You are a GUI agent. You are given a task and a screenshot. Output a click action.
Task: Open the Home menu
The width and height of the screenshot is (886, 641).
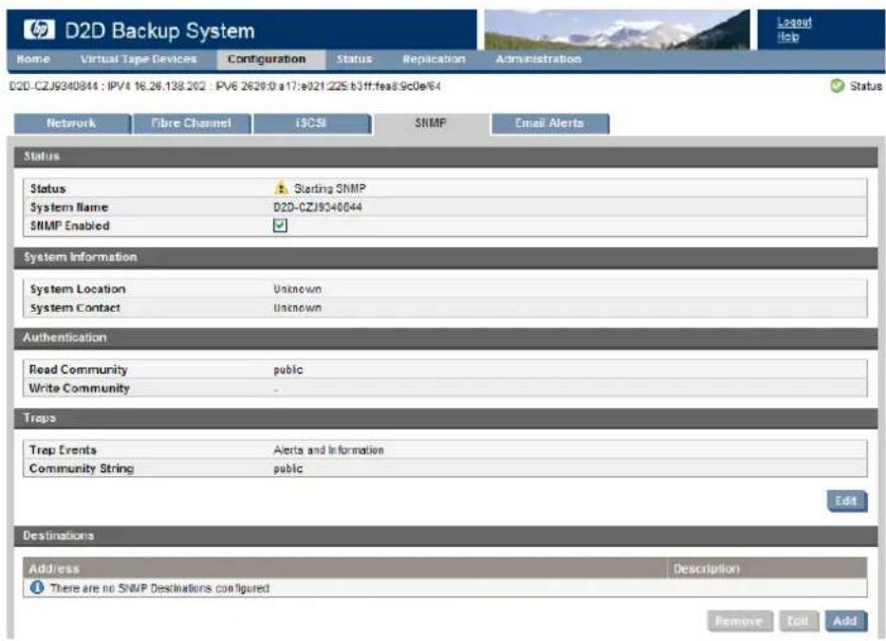tap(33, 59)
